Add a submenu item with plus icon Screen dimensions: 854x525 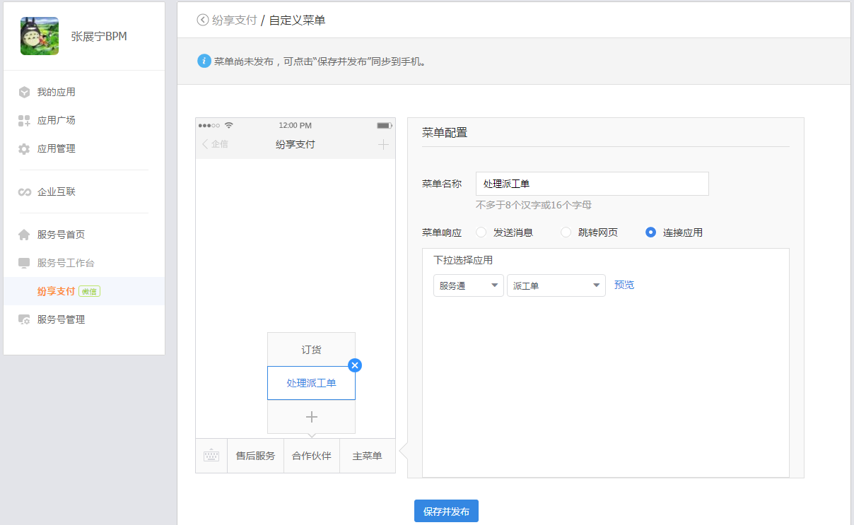click(x=311, y=417)
